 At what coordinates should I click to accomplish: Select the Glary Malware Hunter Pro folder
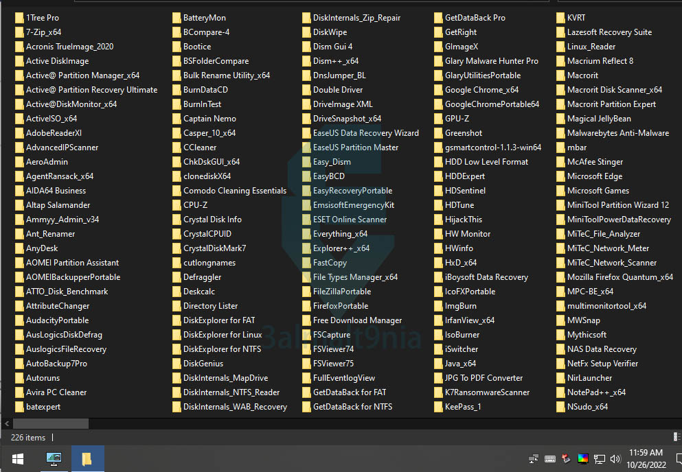(492, 61)
